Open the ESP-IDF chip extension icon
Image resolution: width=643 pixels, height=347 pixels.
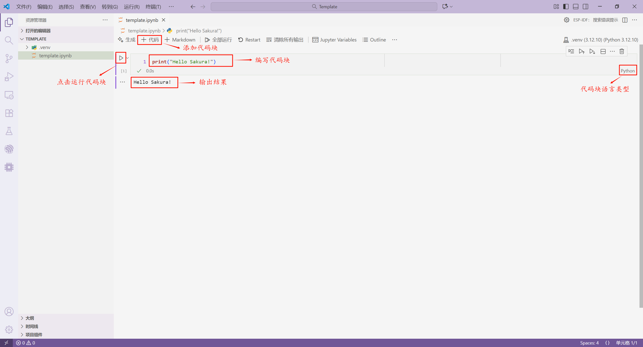pos(9,167)
